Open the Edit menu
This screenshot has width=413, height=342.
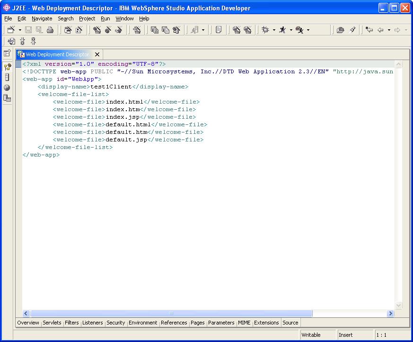22,18
